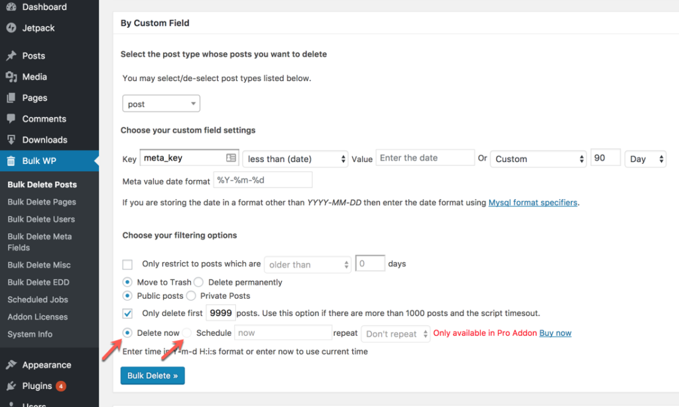The width and height of the screenshot is (679, 407).
Task: Click the Jetpack sidebar icon
Action: (x=12, y=28)
